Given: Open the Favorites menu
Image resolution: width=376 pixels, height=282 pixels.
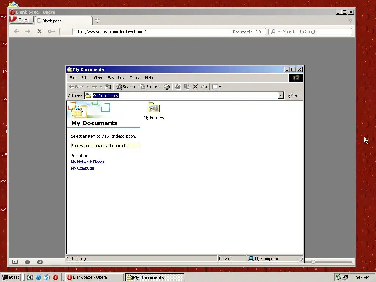Looking at the screenshot, I should [x=116, y=78].
